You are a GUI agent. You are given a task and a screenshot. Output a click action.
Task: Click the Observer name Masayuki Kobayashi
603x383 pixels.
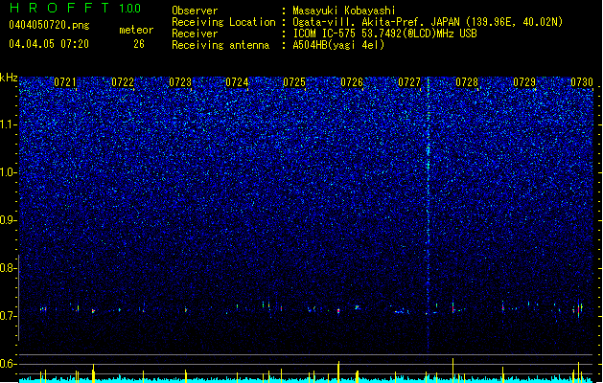click(x=344, y=11)
